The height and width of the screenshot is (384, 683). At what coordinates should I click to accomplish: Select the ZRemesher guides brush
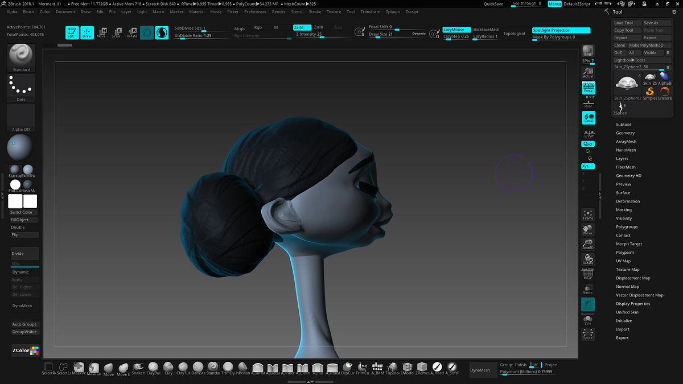pyautogui.click(x=422, y=369)
